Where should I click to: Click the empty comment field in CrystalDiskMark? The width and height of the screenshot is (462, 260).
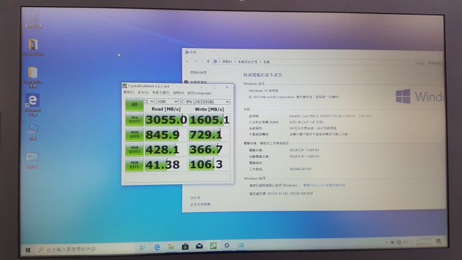tap(178, 177)
